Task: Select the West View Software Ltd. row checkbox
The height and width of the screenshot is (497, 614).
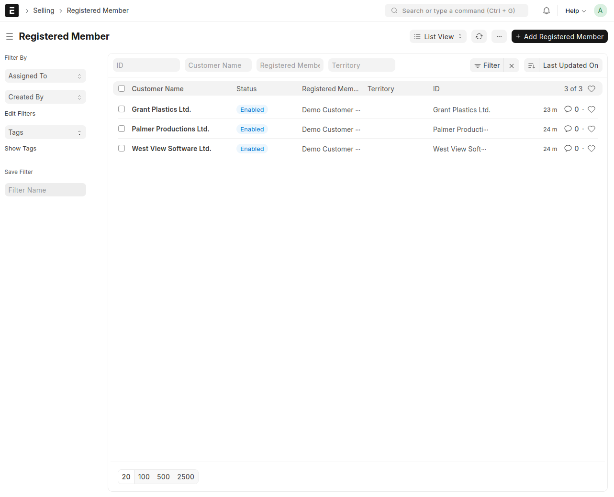Action: coord(121,148)
